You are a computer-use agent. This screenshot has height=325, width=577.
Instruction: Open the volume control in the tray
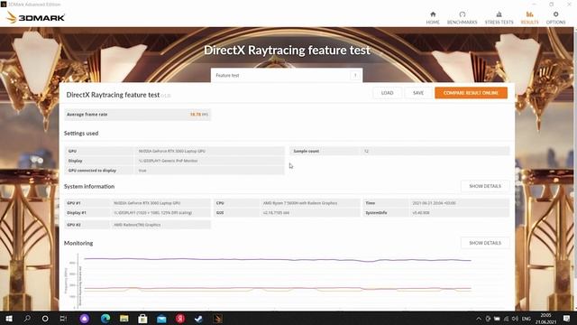[515, 319]
